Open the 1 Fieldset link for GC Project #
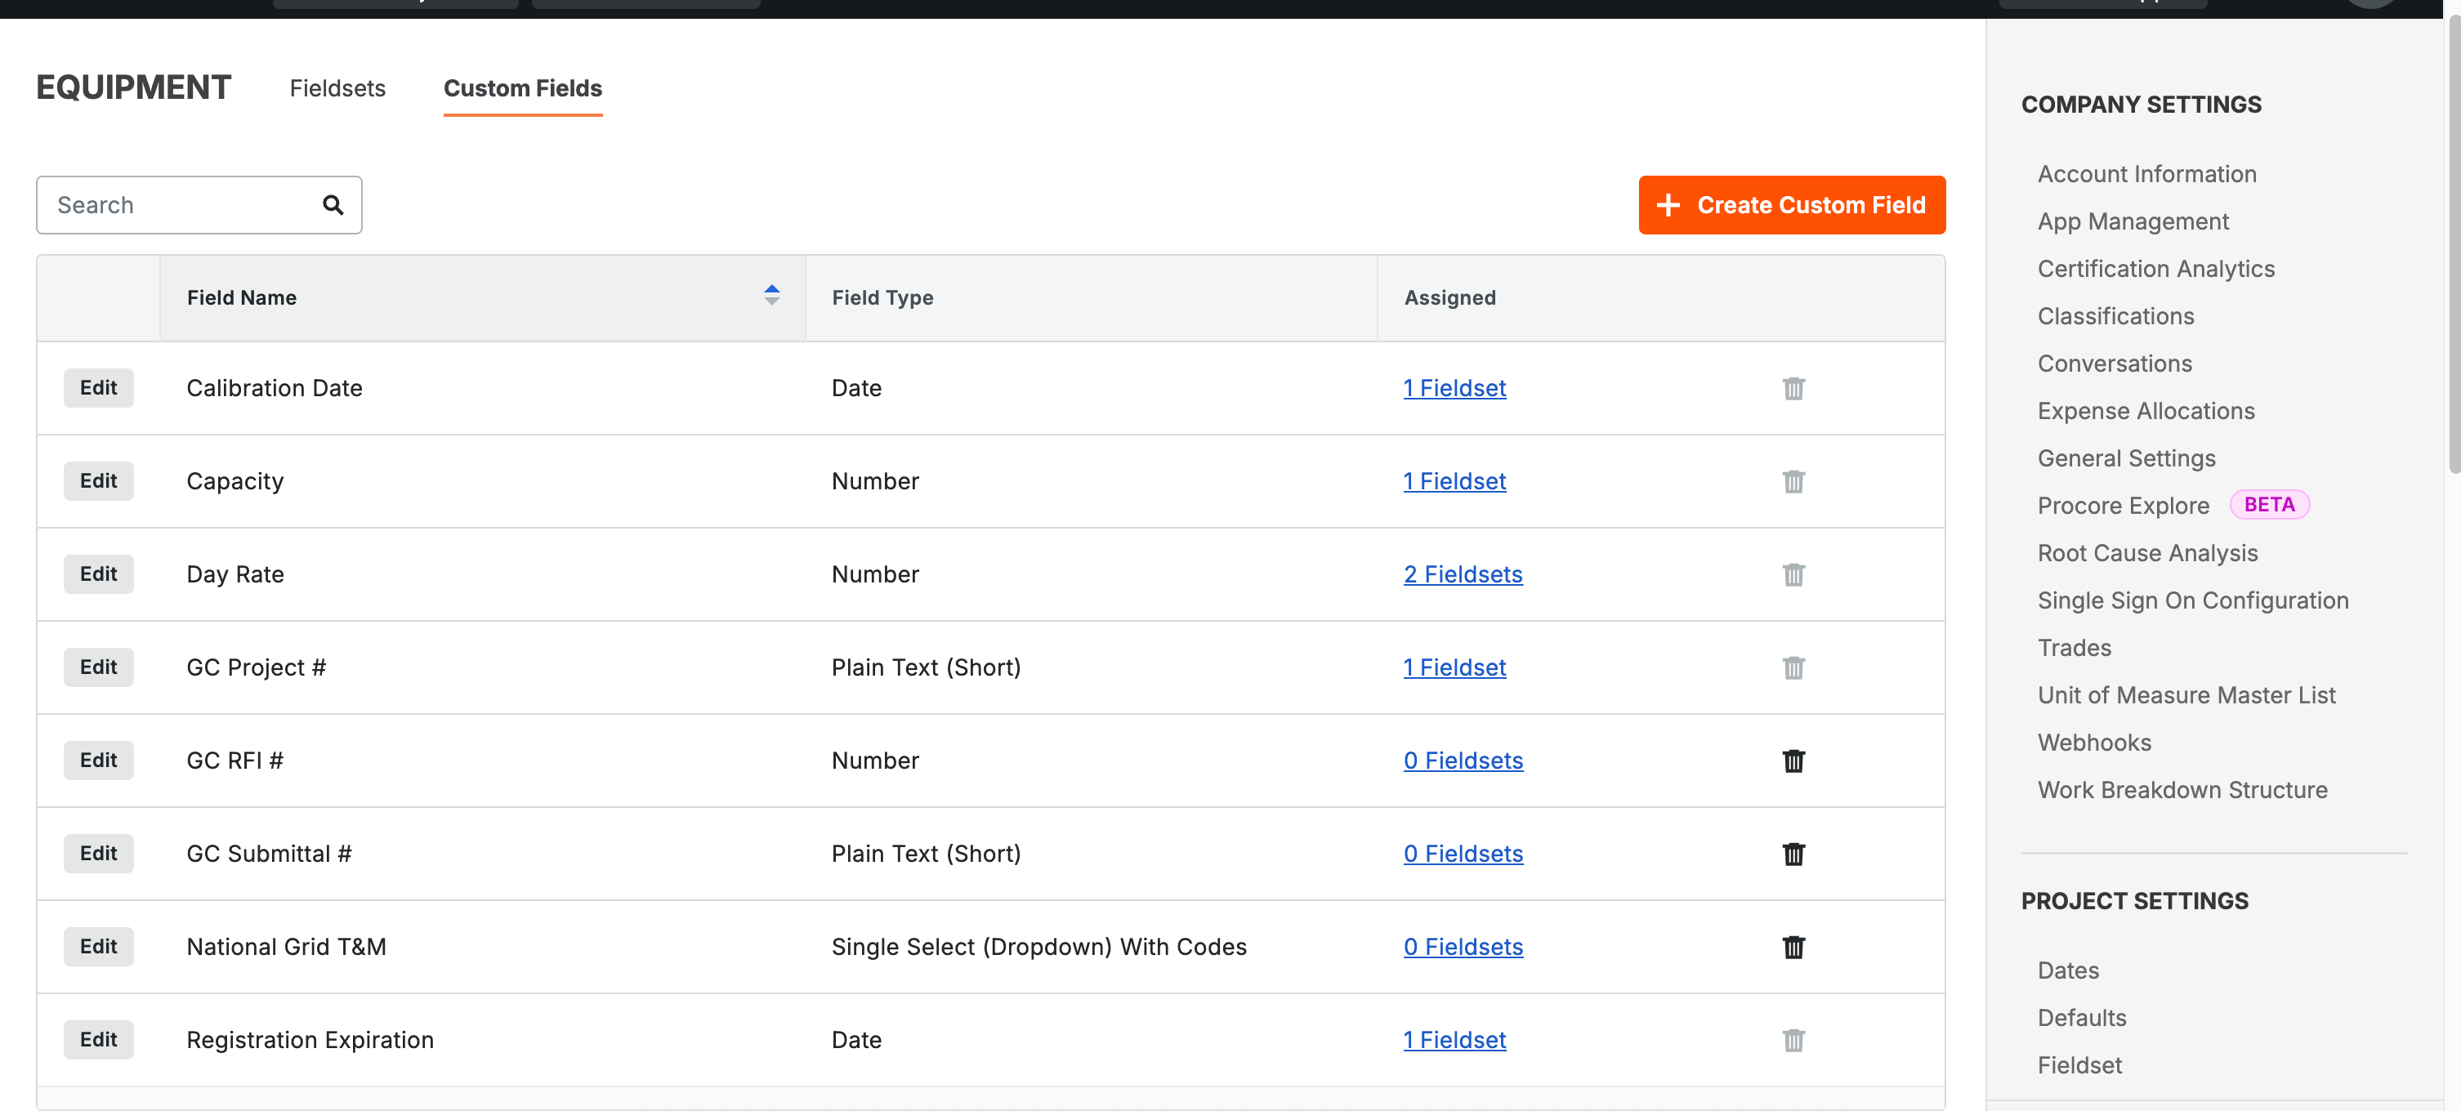Screen dimensions: 2461x1111 1454,667
